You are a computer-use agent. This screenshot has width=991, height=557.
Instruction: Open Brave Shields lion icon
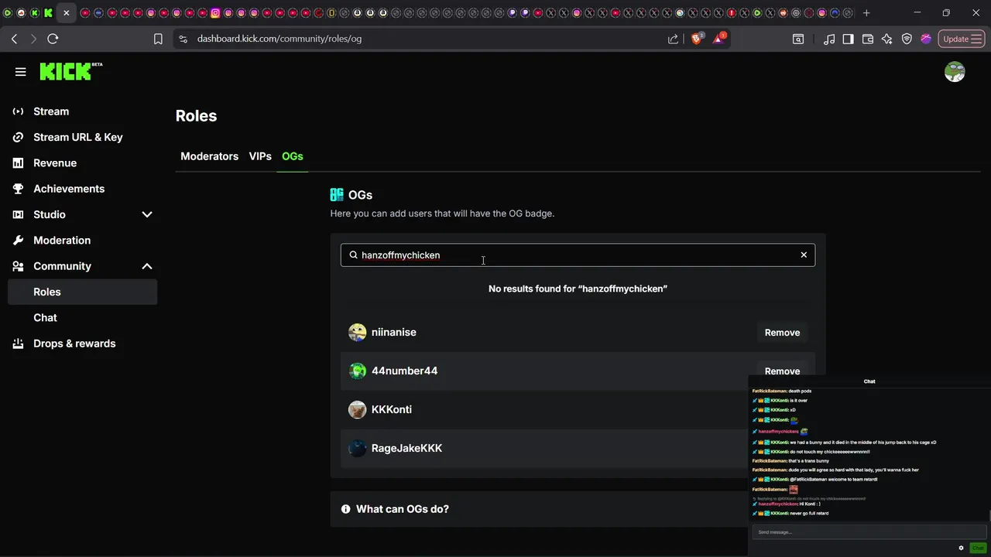[x=697, y=38]
